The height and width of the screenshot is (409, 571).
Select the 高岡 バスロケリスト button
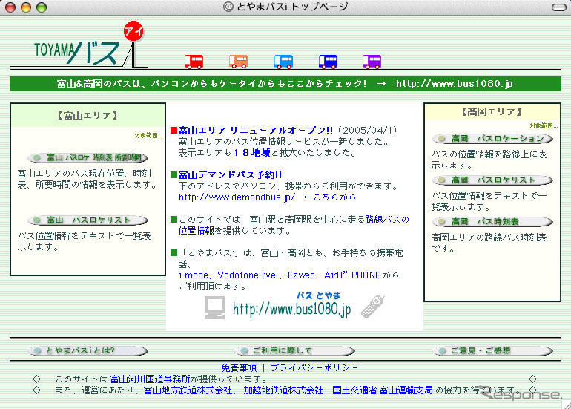[492, 180]
